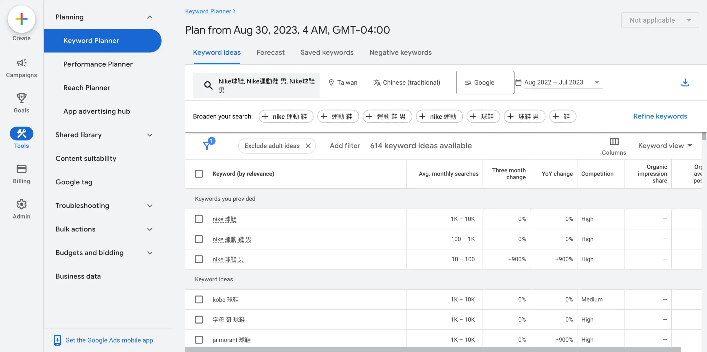This screenshot has height=352, width=707.
Task: Click the keyword search input field
Action: (x=256, y=85)
